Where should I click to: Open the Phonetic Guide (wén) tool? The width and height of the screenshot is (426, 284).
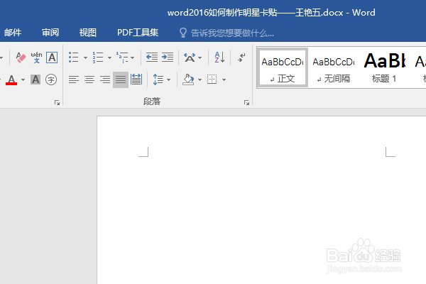point(36,58)
